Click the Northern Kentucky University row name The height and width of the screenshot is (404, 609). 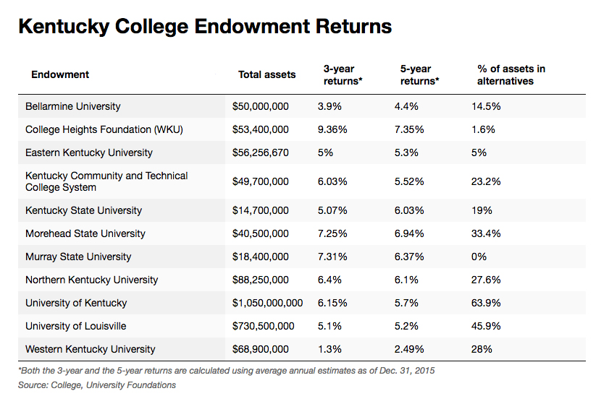point(91,280)
